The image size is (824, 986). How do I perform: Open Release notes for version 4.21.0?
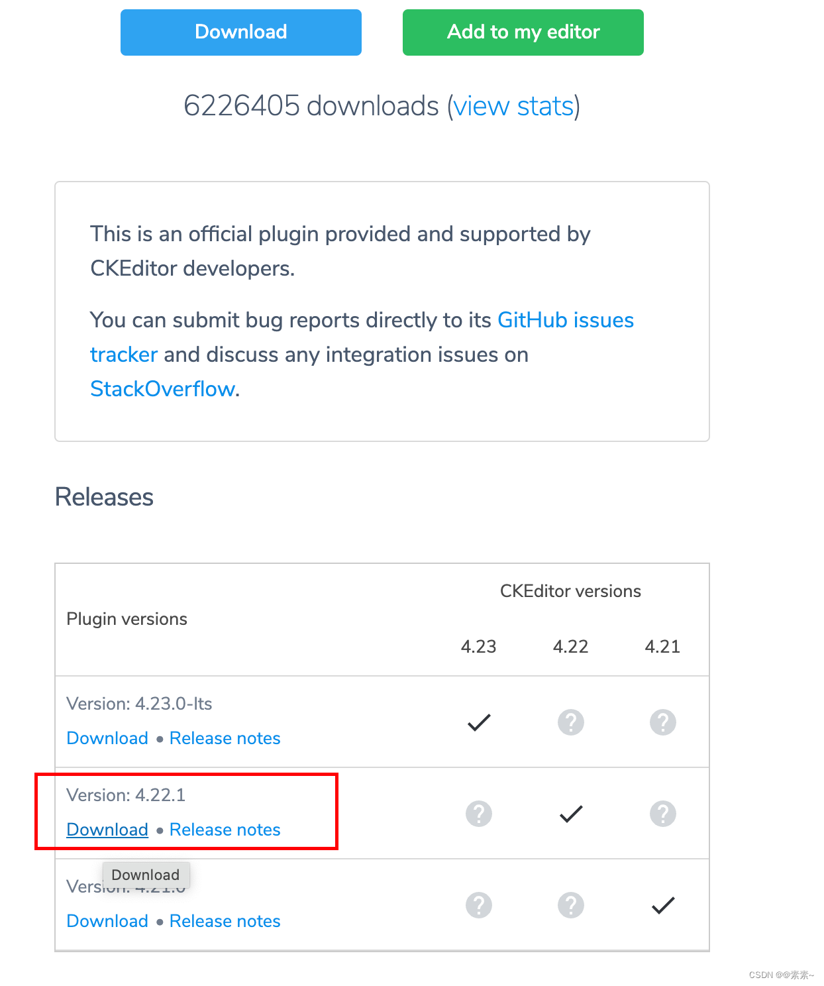coord(225,921)
